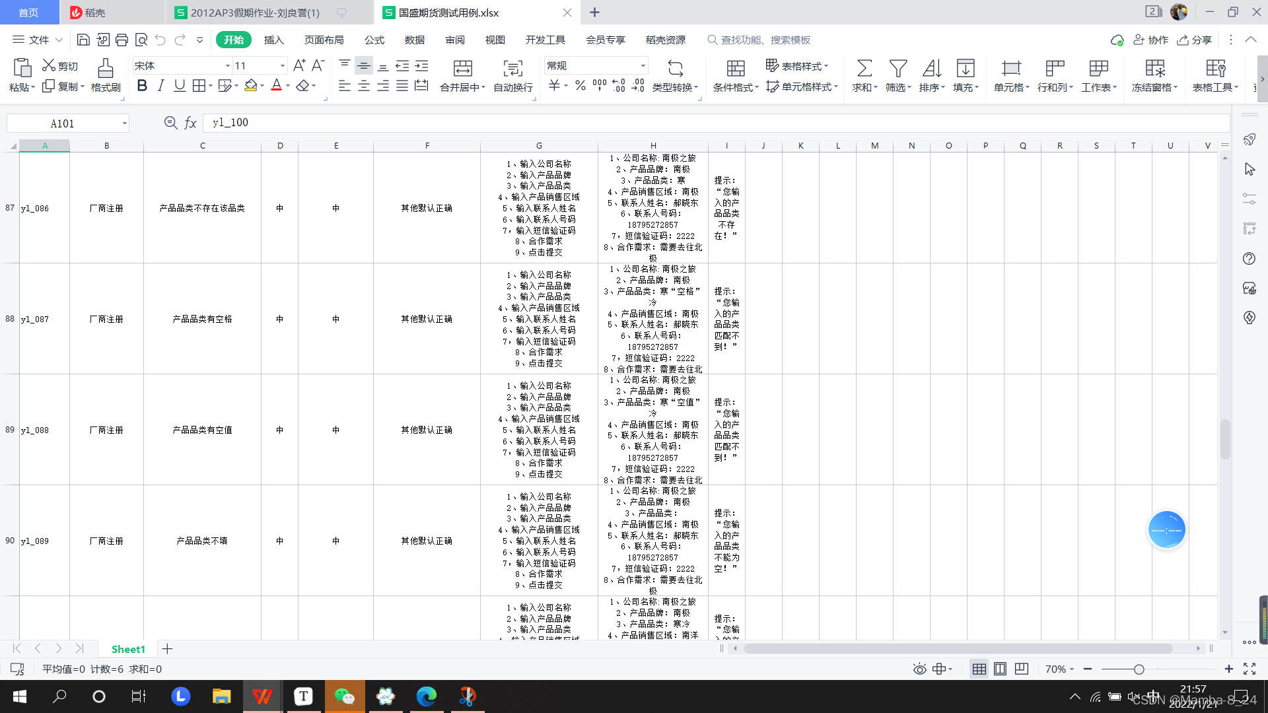
Task: Click the AutoSum (求和) icon
Action: coord(864,68)
